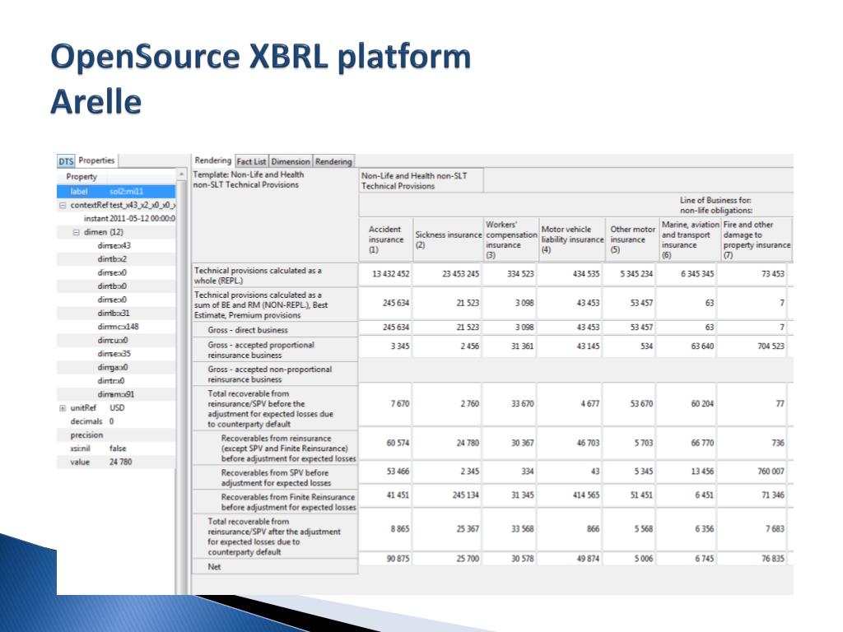Select the xsi:nil false row

(x=116, y=448)
